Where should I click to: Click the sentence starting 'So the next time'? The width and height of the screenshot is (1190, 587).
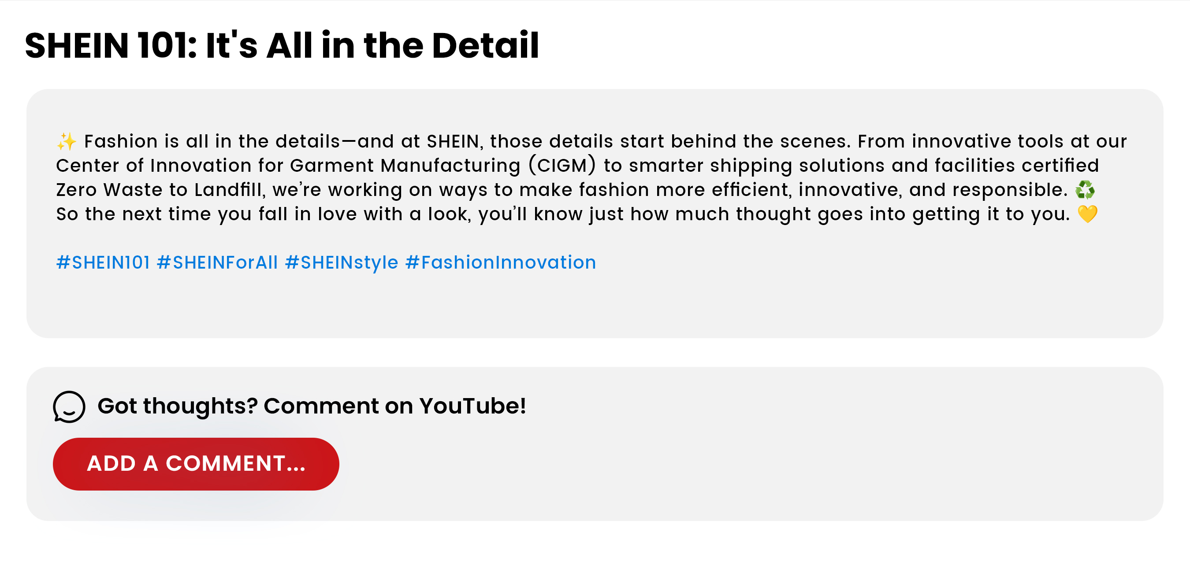click(x=563, y=214)
